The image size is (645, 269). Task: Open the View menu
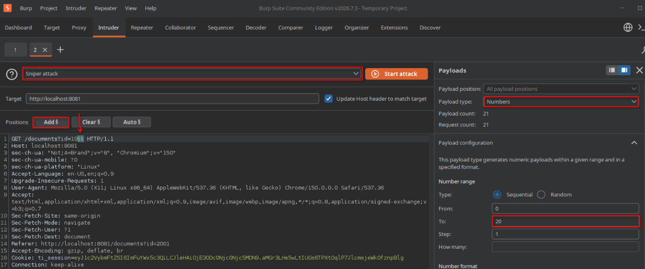tap(131, 8)
